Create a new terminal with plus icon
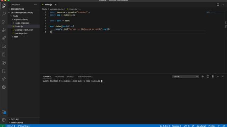Screen dimensions: 227x127 [203, 77]
